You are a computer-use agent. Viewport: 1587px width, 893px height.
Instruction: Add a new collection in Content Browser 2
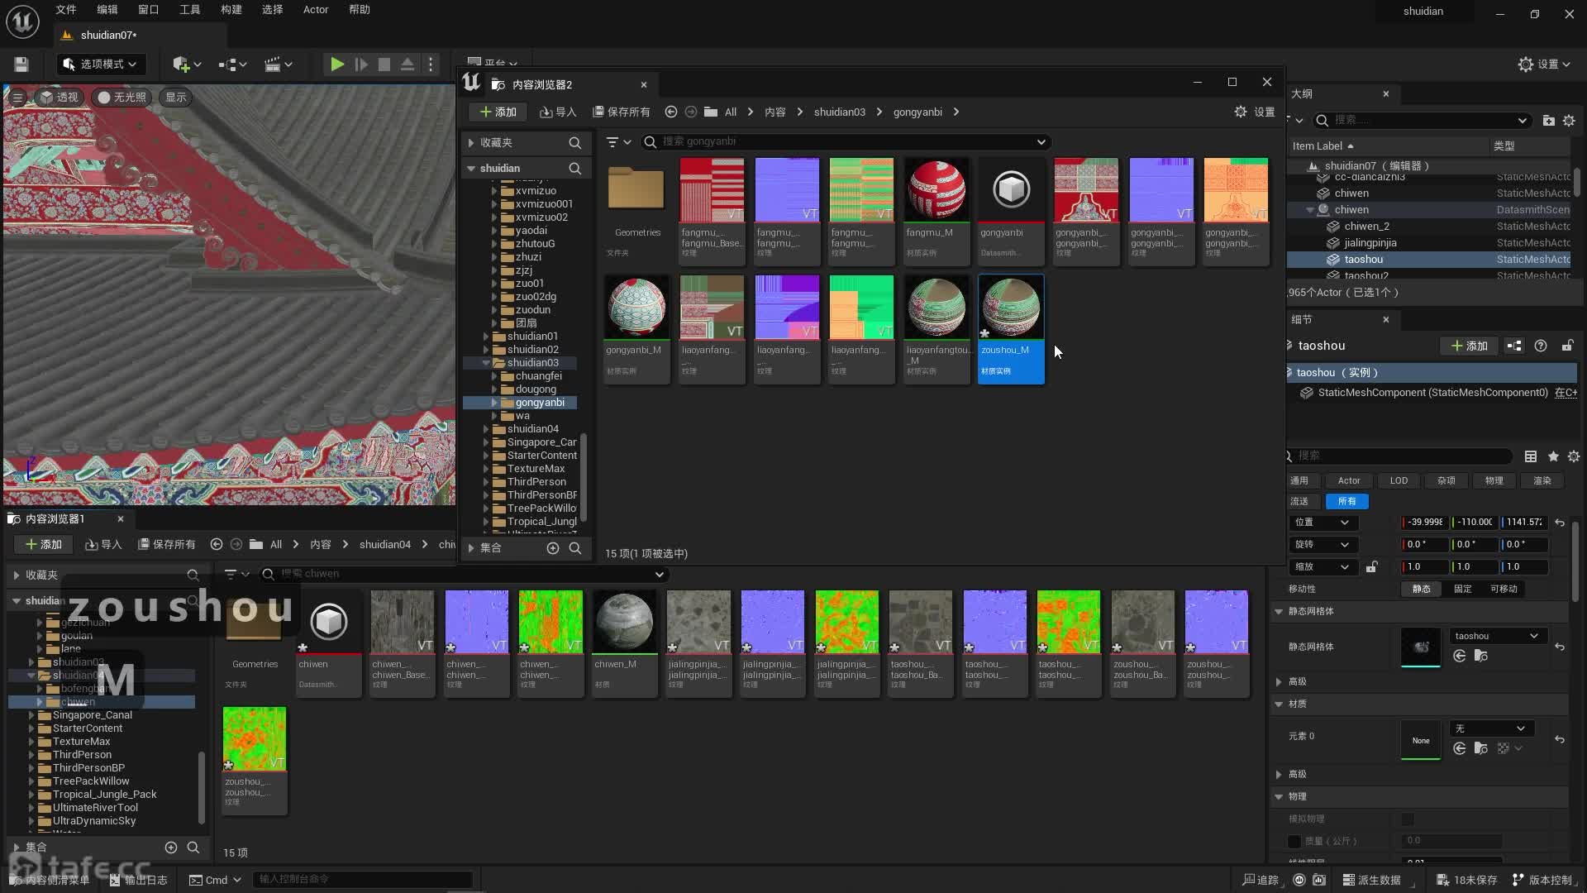coord(553,548)
